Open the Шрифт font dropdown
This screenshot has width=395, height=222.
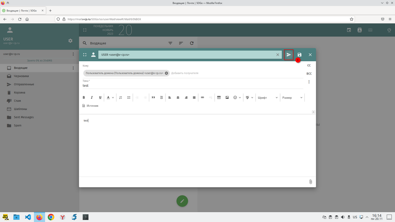tap(267, 98)
